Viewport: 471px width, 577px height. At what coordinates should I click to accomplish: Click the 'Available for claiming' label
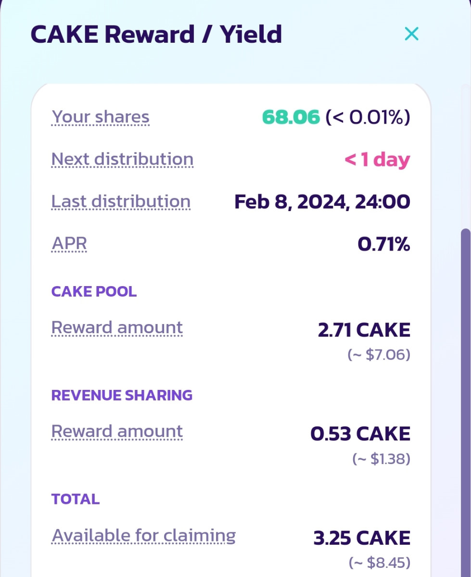[x=143, y=536]
